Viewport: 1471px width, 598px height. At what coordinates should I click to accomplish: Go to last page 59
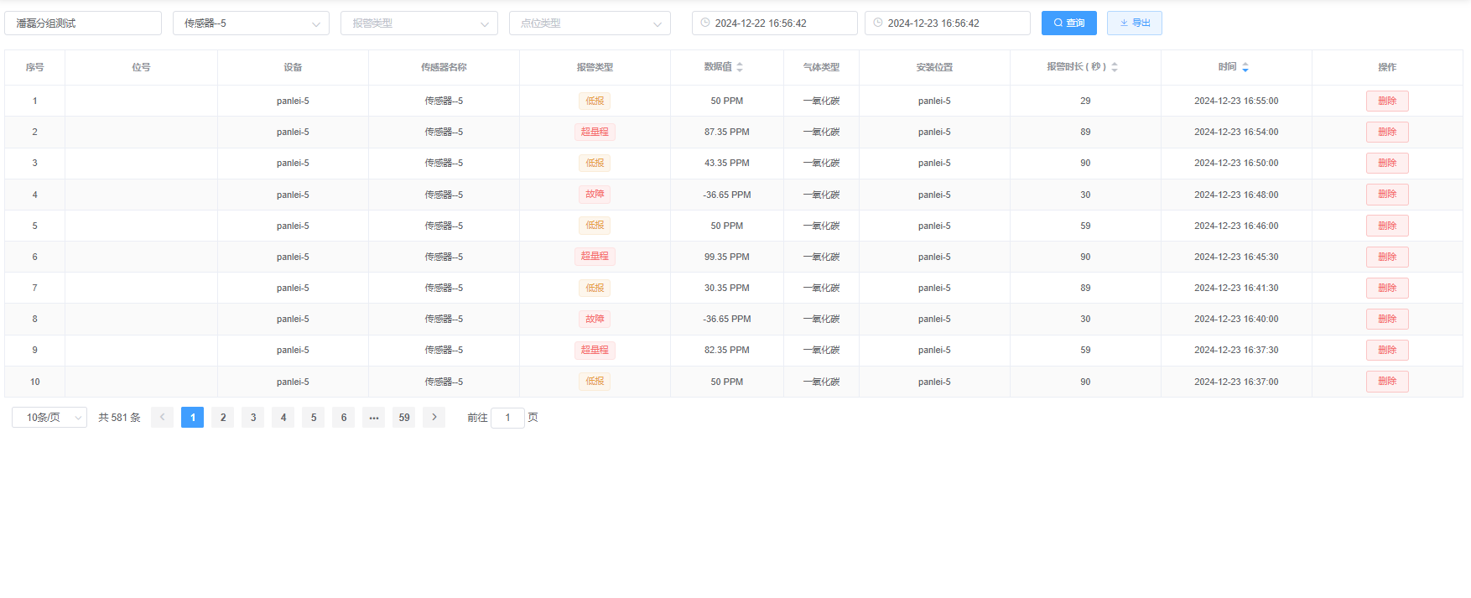tap(403, 418)
